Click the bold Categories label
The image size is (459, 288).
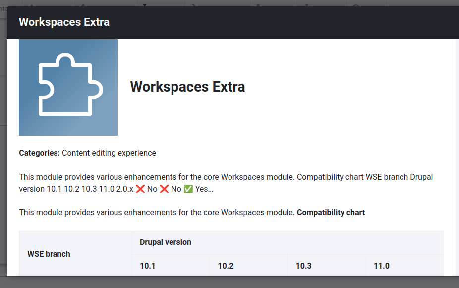[x=39, y=153]
